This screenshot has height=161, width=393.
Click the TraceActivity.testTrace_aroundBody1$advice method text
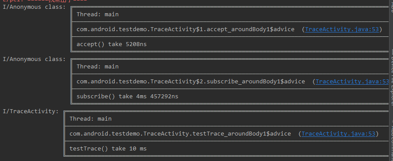coord(180,134)
